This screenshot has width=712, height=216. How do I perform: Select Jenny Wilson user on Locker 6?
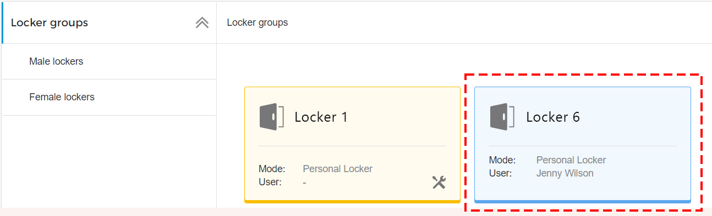[x=565, y=173]
